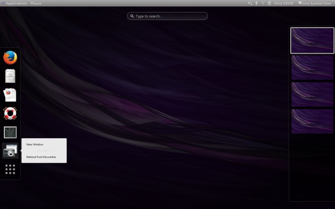Select the fourth workspace thumbnail
The height and width of the screenshot is (209, 335).
(312, 121)
